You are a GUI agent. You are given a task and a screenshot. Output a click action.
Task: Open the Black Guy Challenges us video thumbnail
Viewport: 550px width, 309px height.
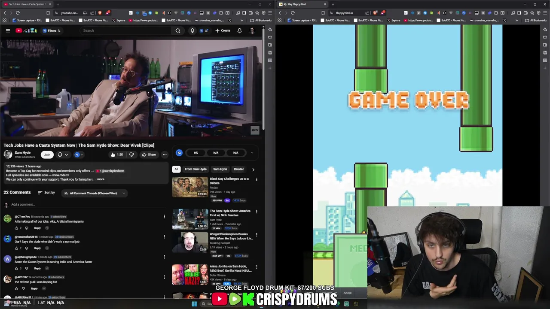(x=190, y=187)
